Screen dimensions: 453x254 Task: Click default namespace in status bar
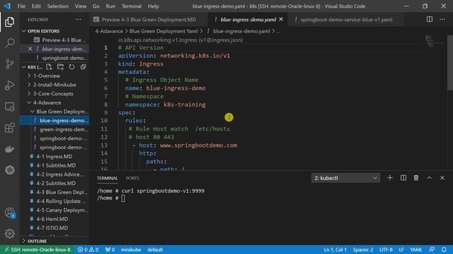[x=155, y=250]
